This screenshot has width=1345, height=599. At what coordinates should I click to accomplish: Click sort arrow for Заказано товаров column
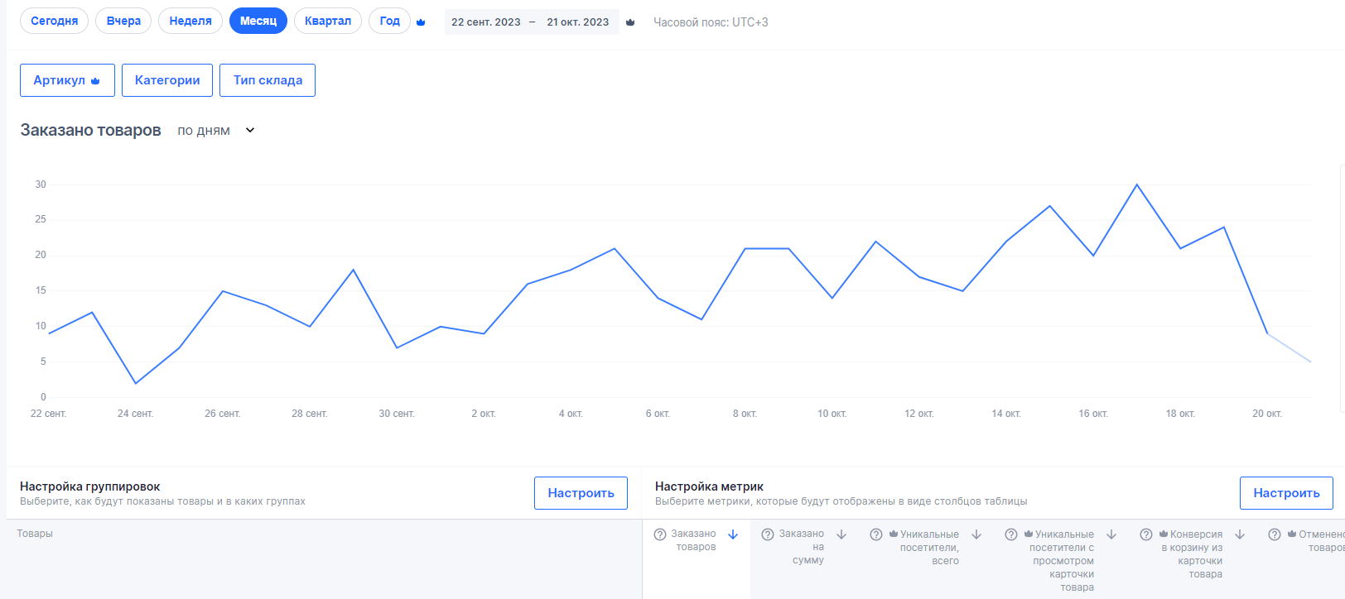tap(733, 534)
